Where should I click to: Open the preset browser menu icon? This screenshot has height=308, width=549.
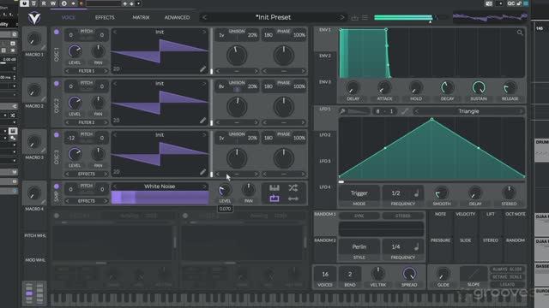tap(365, 17)
